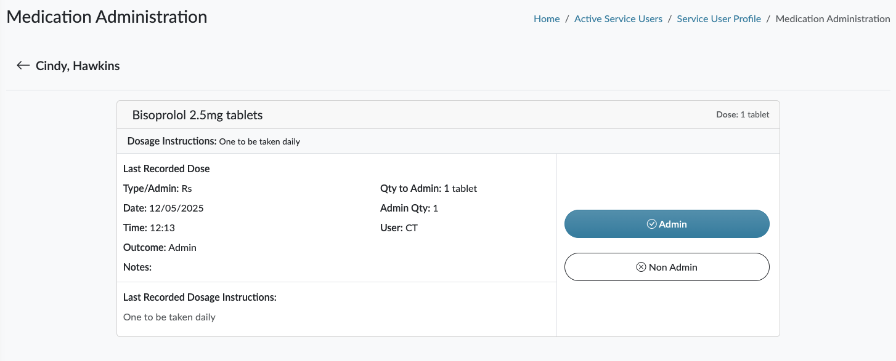Click the Date value 12/05/2025
896x361 pixels.
pos(176,208)
